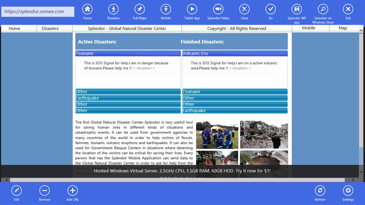Collapse the active Tsunami accordion header
The height and width of the screenshot is (205, 365).
[x=128, y=53]
